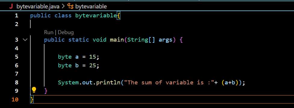Click line number 1 in gutter

coord(17,16)
